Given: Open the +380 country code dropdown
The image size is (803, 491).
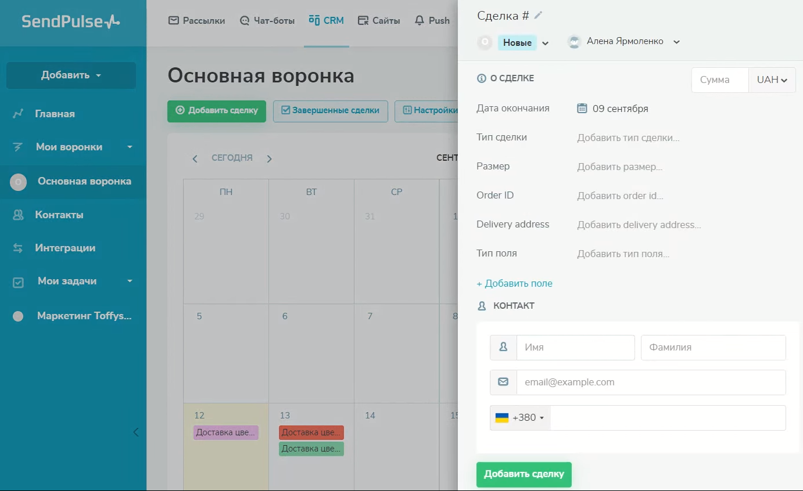Looking at the screenshot, I should pos(520,418).
